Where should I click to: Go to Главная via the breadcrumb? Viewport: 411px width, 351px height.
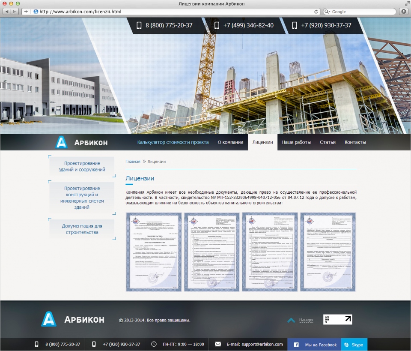click(133, 162)
